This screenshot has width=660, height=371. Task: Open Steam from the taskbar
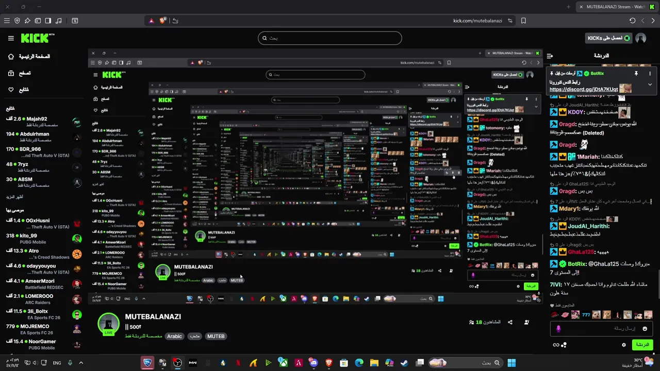tap(404, 363)
